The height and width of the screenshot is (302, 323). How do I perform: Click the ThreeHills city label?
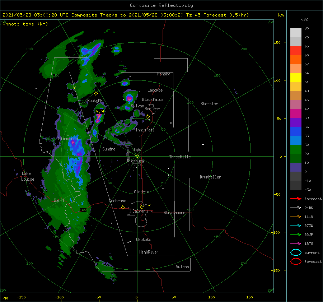point(180,157)
